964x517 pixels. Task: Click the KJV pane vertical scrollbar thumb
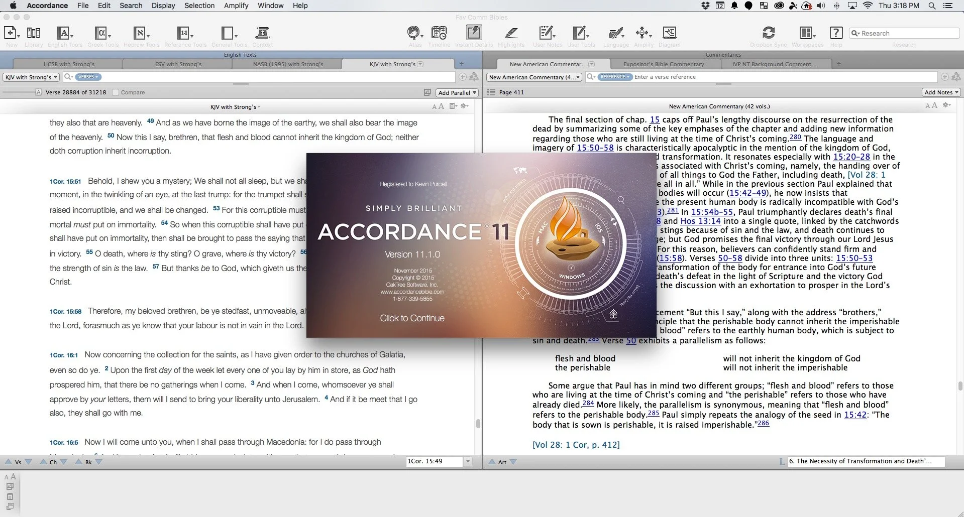click(x=478, y=423)
